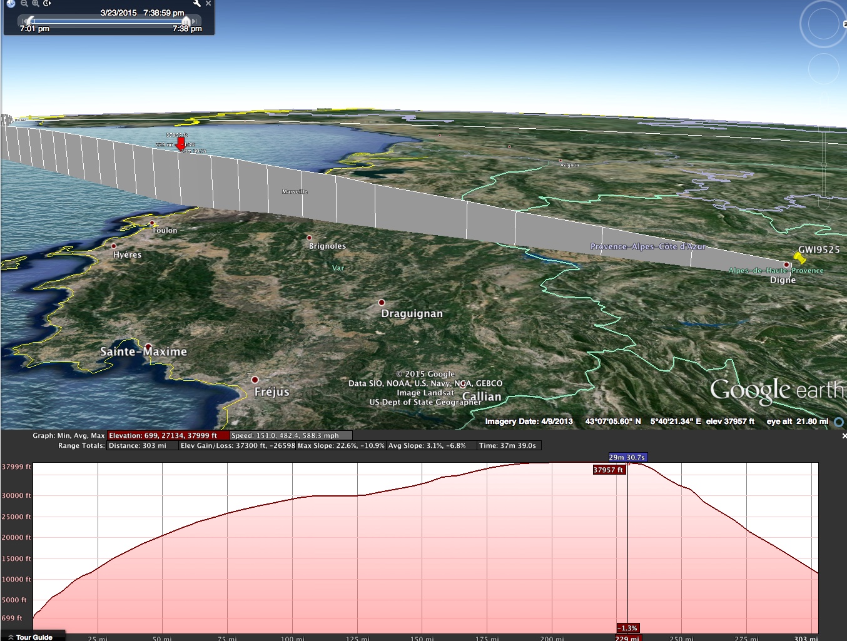This screenshot has width=847, height=641.
Task: Step time slider back to start
Action: (x=24, y=21)
